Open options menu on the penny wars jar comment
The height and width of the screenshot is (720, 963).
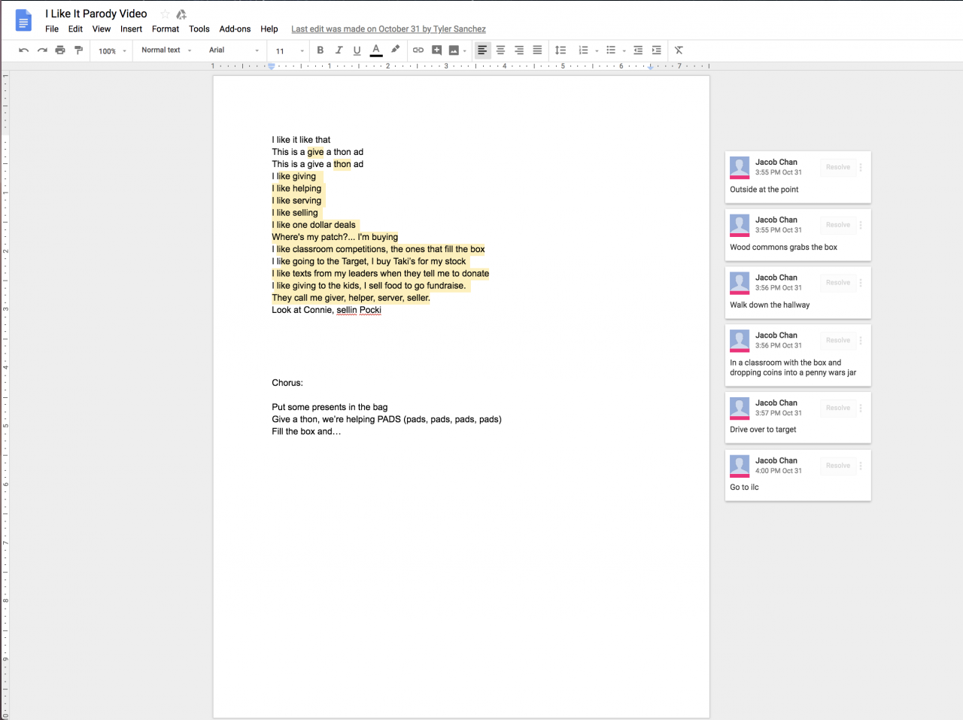pos(861,341)
